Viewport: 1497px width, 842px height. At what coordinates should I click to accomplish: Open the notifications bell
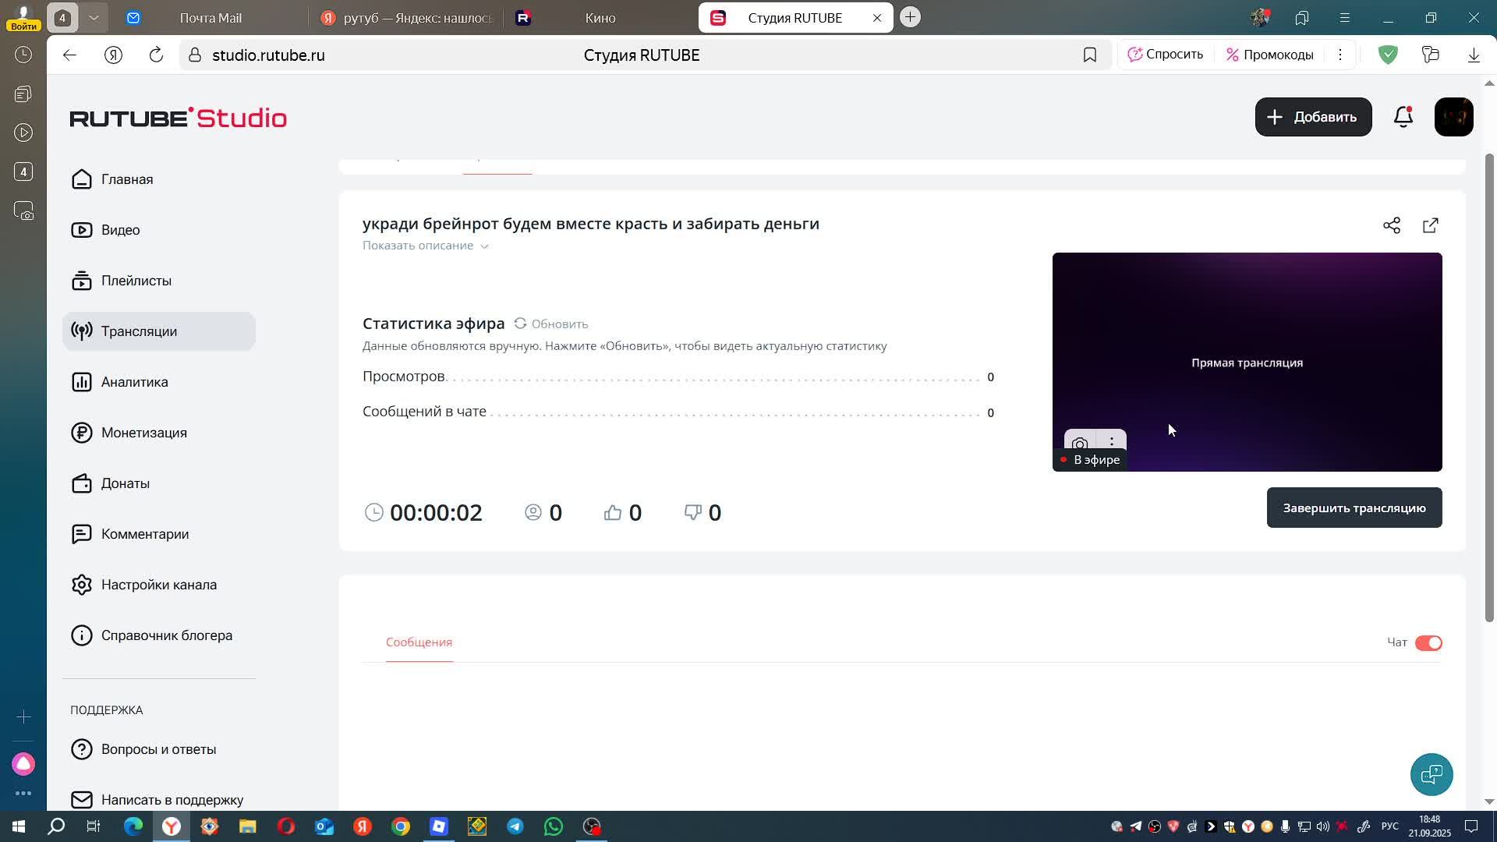1403,117
